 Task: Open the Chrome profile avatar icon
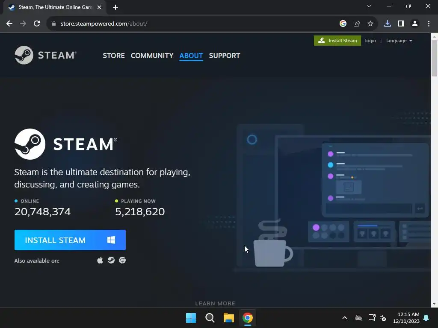click(415, 24)
